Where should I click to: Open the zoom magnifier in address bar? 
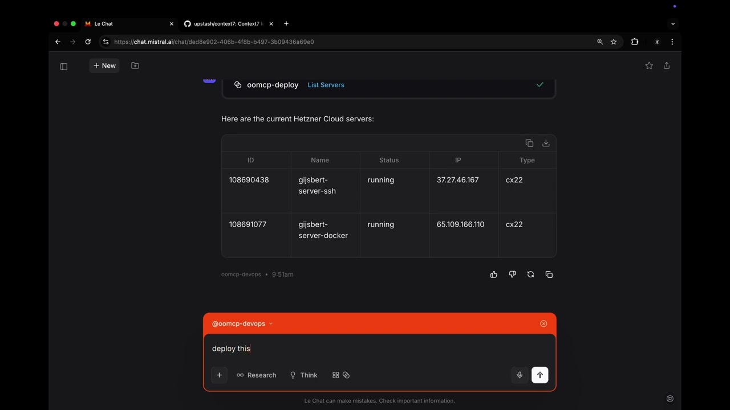(x=600, y=42)
